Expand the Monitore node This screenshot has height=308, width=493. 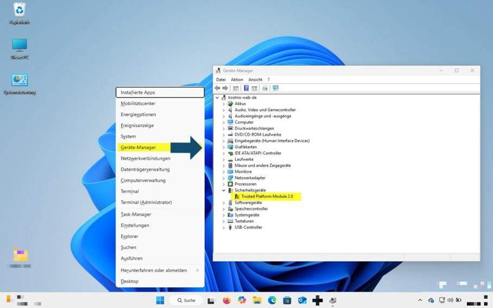[x=224, y=172]
